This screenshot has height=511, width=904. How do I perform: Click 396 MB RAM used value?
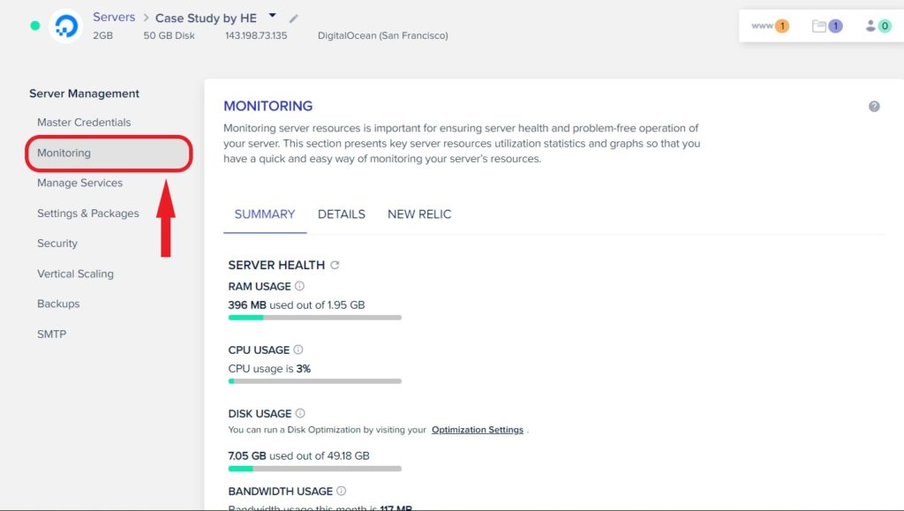point(247,304)
